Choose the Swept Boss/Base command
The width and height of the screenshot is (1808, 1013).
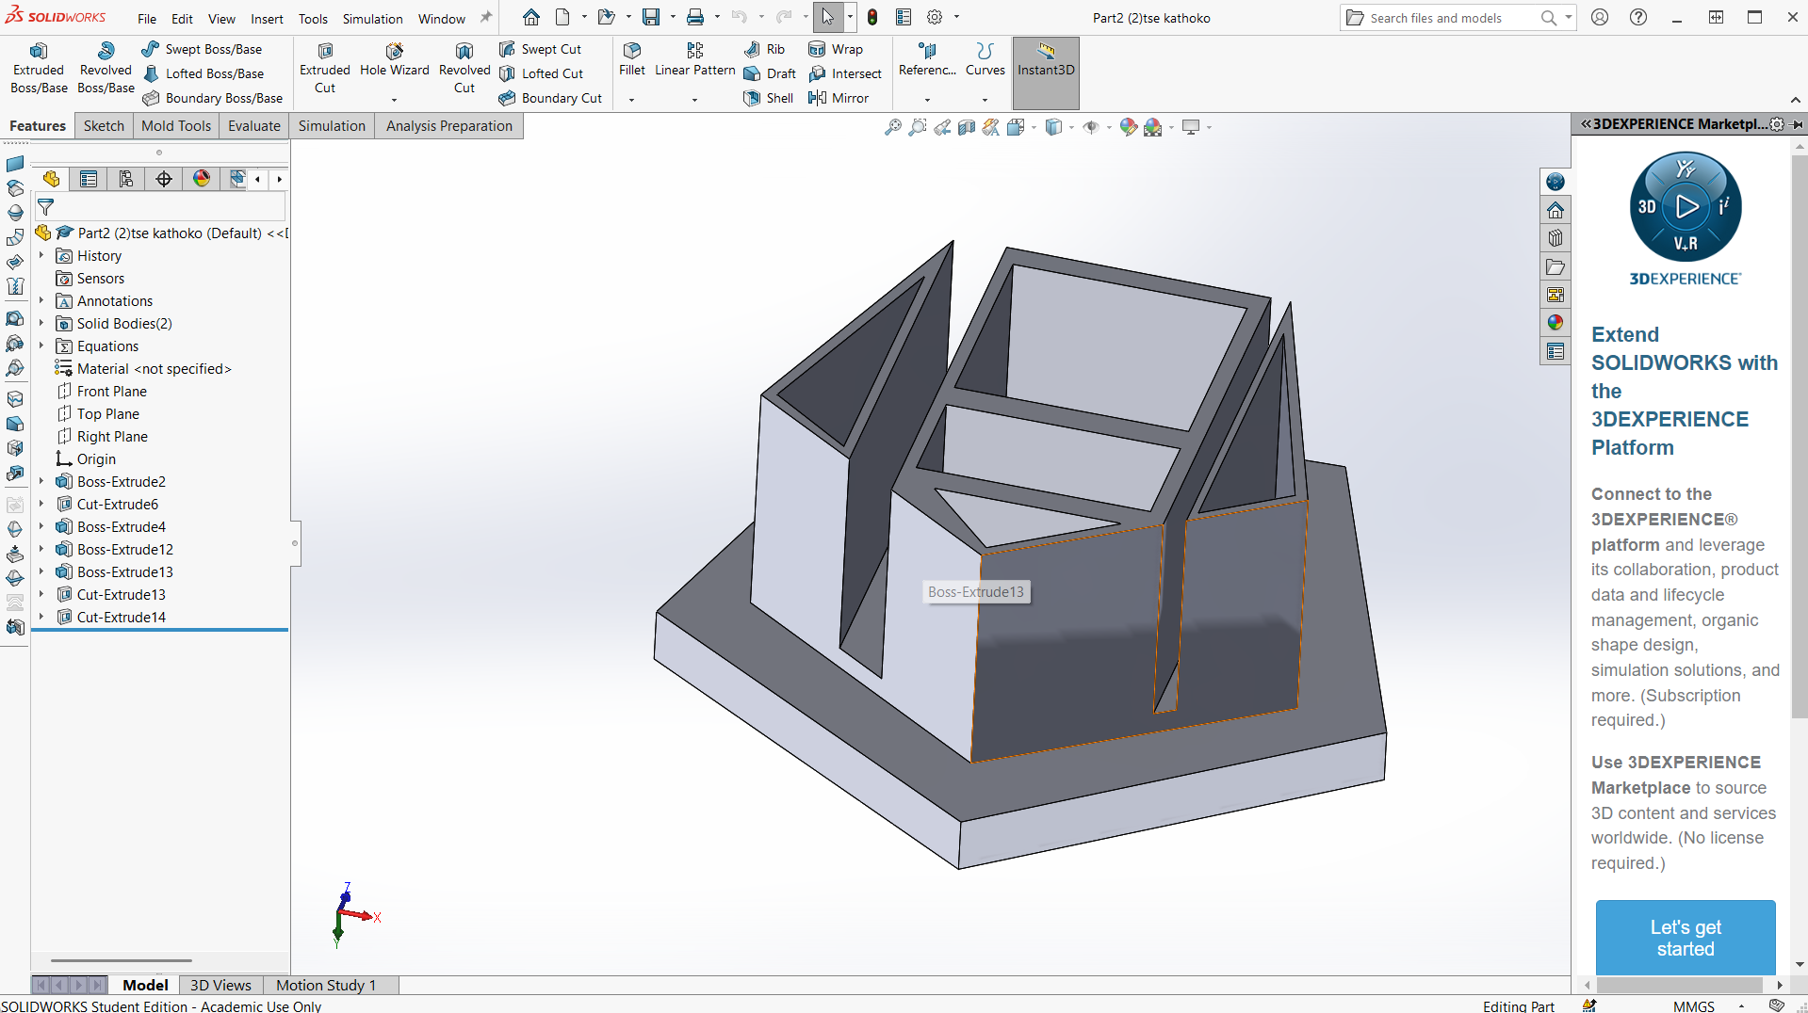click(x=203, y=49)
